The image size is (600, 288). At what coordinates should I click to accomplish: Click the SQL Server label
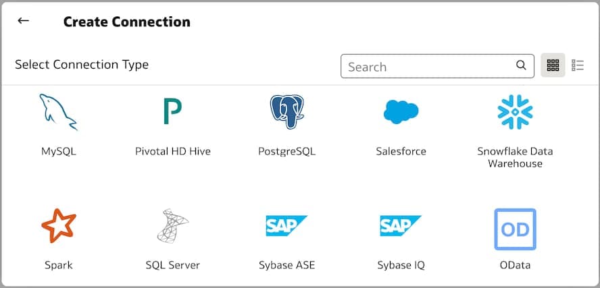(x=172, y=265)
